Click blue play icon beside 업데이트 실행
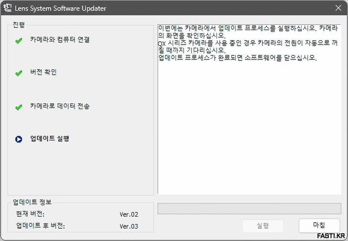The height and width of the screenshot is (241, 348). pyautogui.click(x=19, y=139)
